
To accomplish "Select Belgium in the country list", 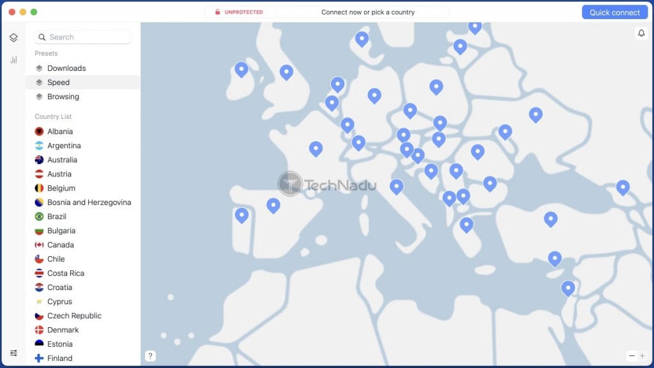I will point(82,188).
